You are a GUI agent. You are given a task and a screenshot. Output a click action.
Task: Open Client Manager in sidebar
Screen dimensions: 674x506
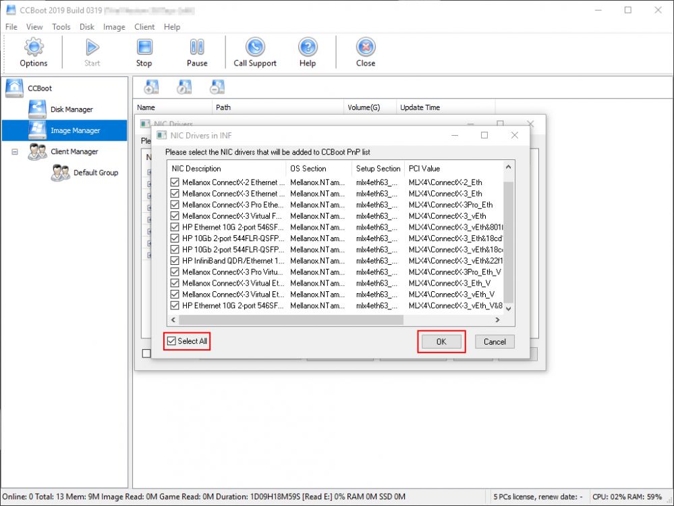[74, 151]
